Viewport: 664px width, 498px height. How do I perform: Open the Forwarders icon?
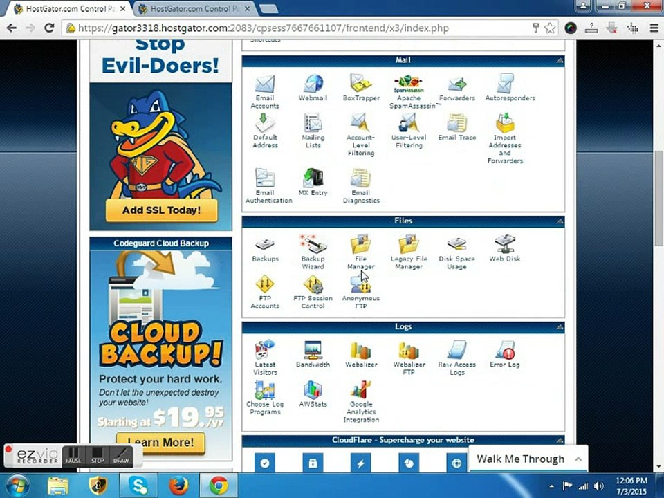[457, 88]
